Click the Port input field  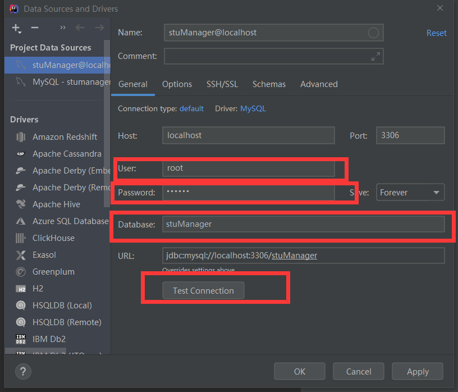coord(410,135)
